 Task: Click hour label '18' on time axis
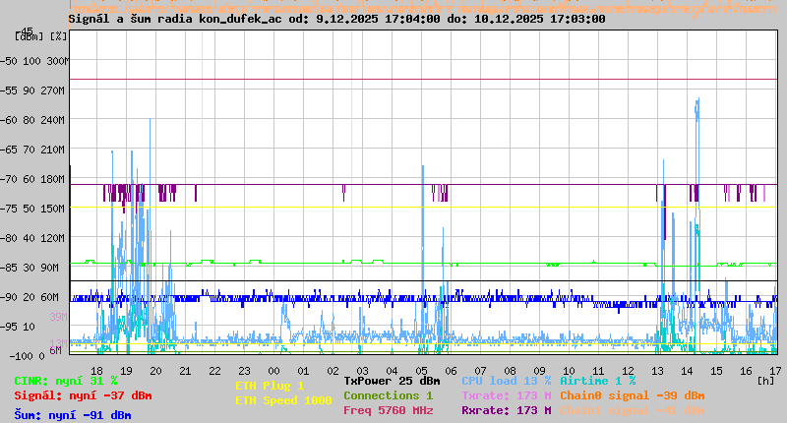(96, 371)
